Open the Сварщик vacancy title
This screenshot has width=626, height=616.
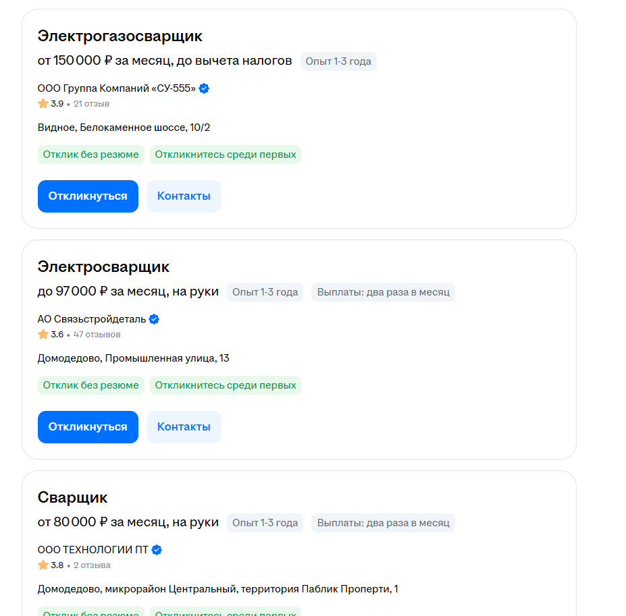coord(72,497)
